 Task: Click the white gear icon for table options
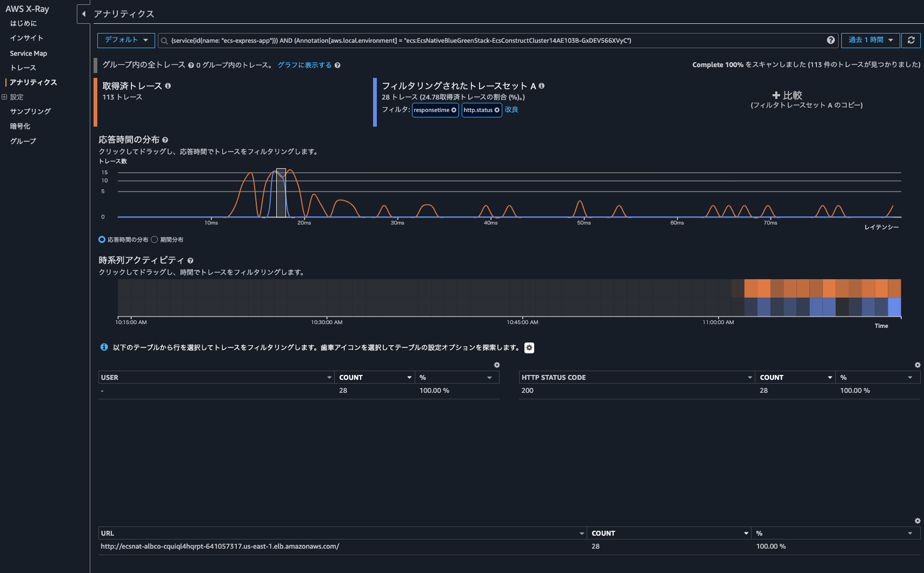coord(529,348)
